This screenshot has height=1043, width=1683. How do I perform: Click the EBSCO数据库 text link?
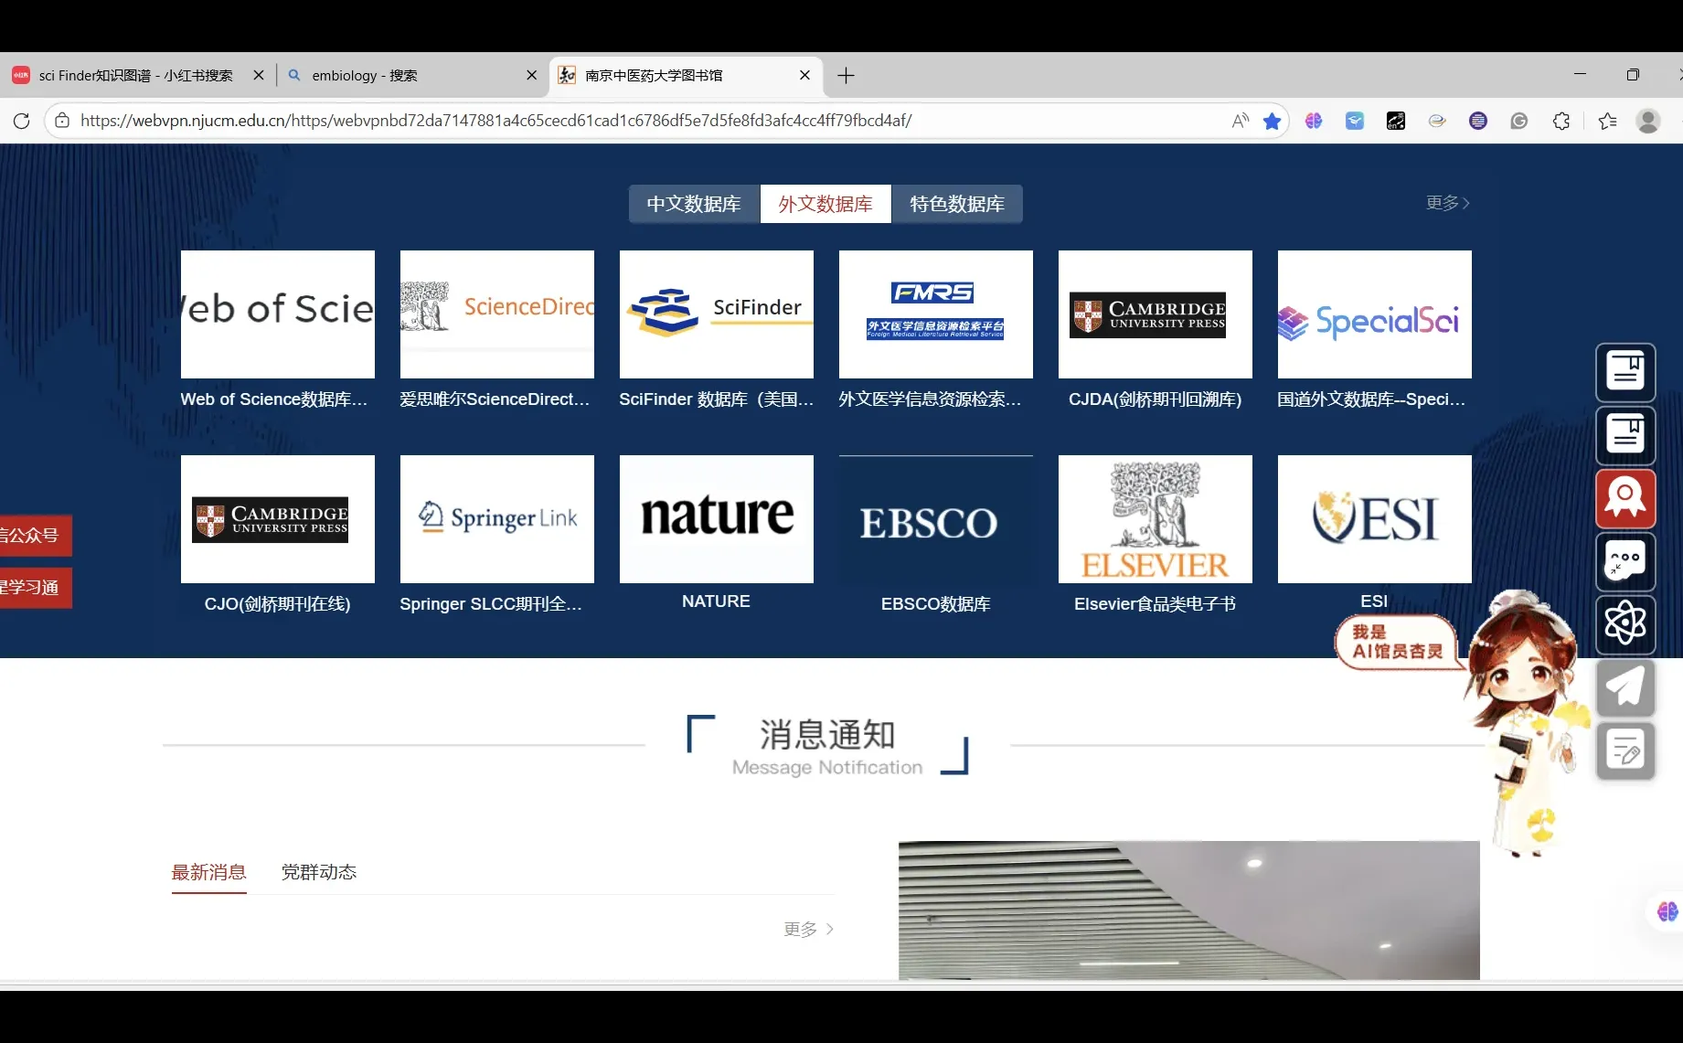[936, 604]
